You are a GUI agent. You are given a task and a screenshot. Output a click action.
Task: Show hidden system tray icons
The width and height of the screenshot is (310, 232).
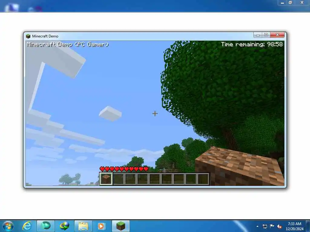coord(257,226)
